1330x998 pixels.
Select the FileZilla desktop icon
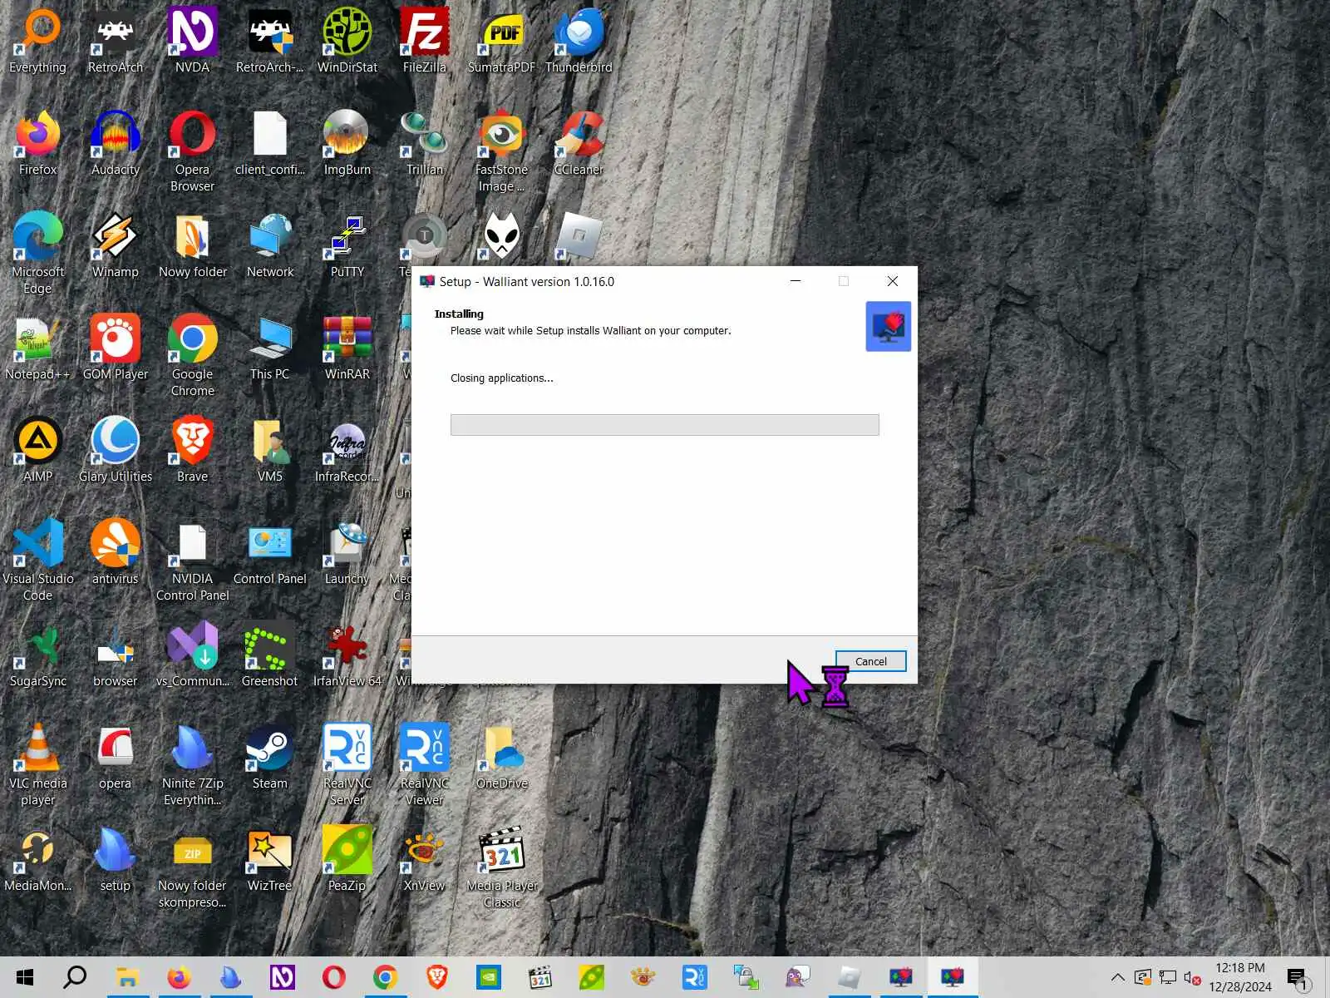point(425,41)
